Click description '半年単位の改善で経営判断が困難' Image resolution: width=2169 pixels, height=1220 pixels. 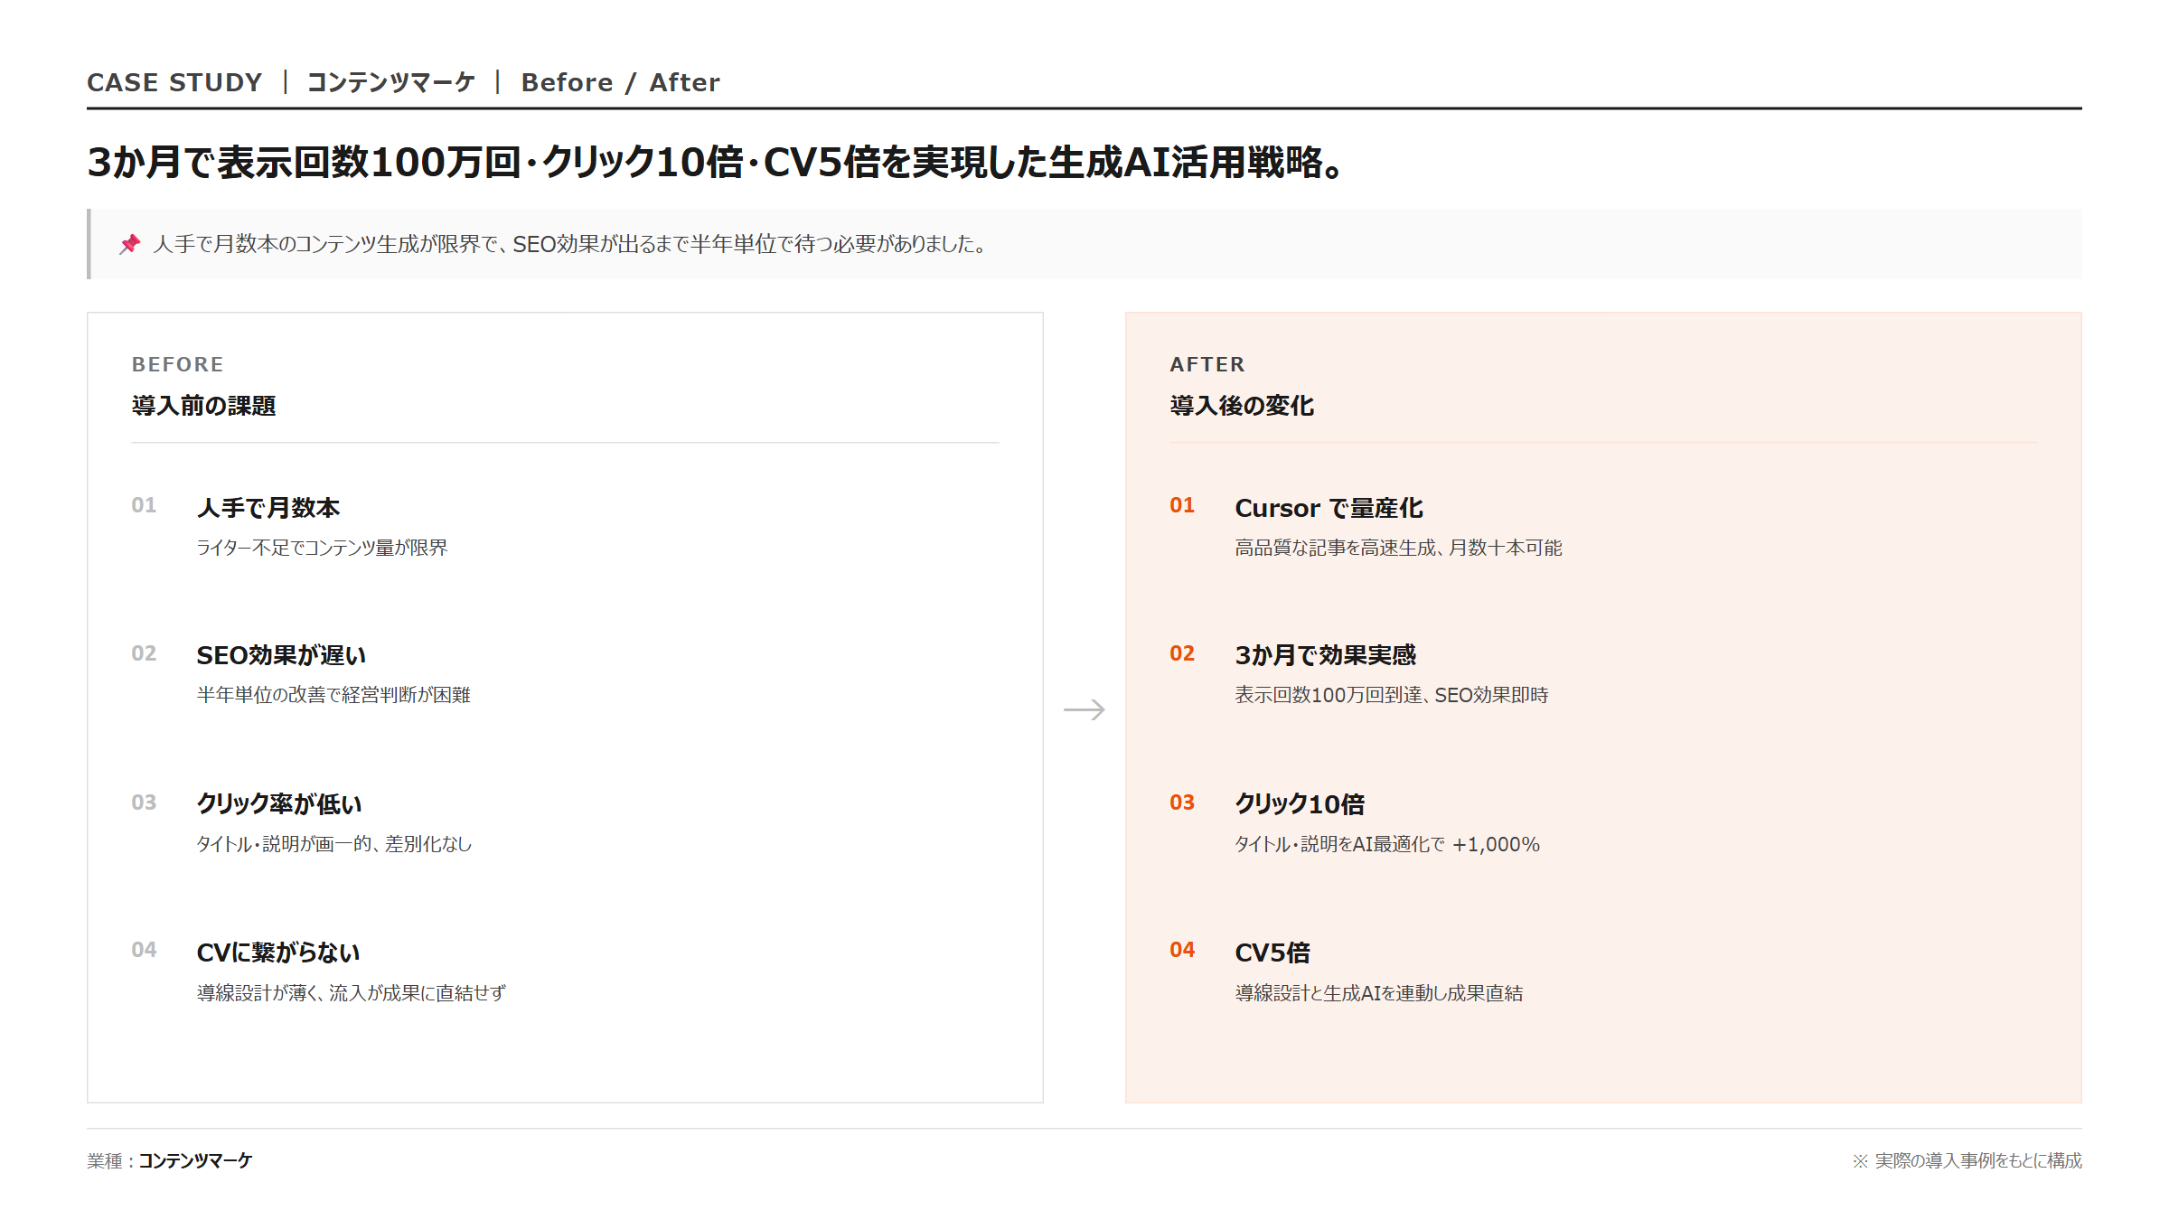[334, 695]
